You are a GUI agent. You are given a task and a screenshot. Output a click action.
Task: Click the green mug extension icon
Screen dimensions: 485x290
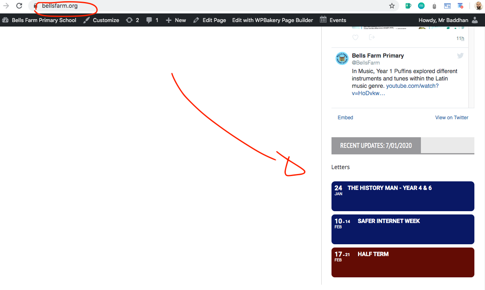coord(408,6)
